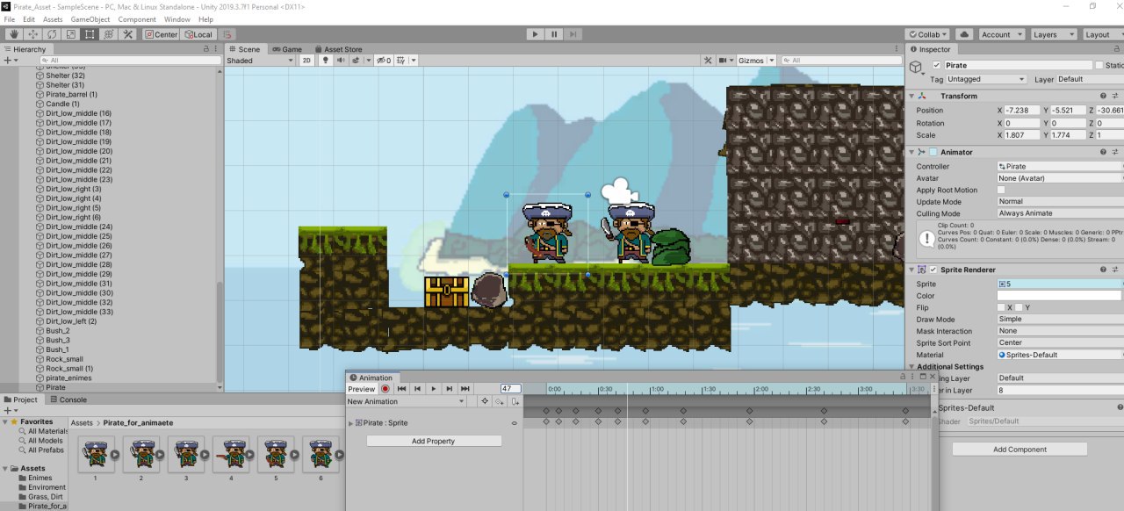The height and width of the screenshot is (511, 1124).
Task: Open the Tag Untagged dropdown
Action: tap(985, 79)
